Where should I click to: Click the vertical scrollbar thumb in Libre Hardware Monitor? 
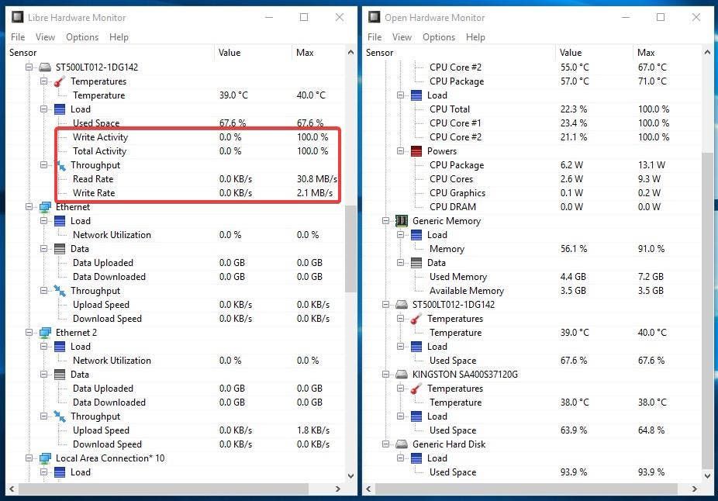[350, 248]
